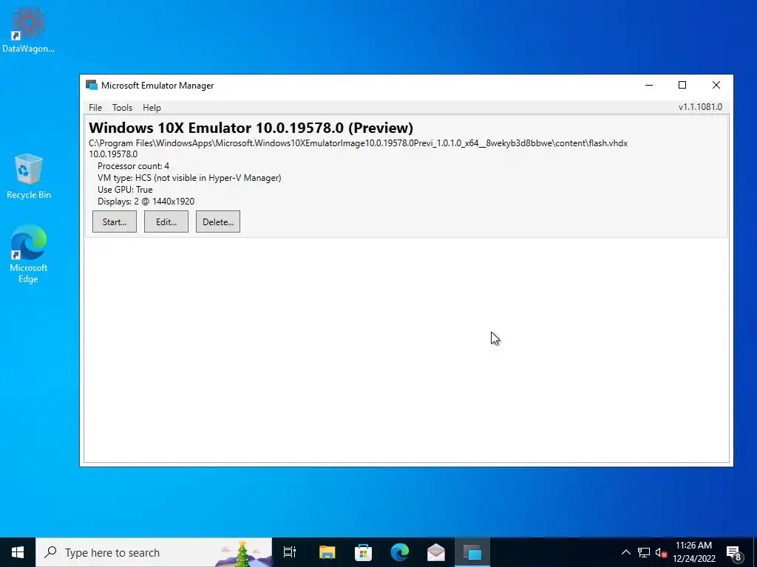Minimize the Emulator Manager window
The height and width of the screenshot is (567, 757).
point(649,86)
